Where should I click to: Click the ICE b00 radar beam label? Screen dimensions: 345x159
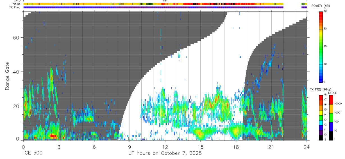pyautogui.click(x=33, y=153)
